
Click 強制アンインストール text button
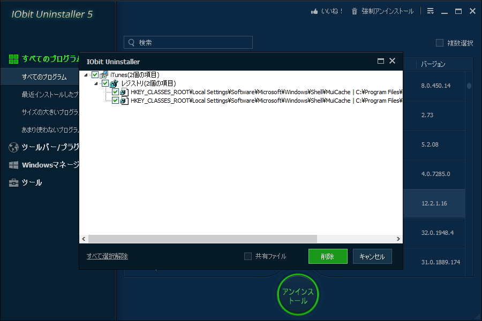387,11
